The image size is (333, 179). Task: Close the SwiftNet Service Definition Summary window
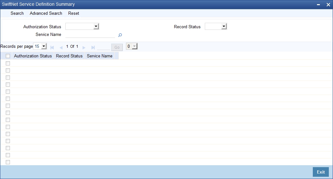click(328, 4)
